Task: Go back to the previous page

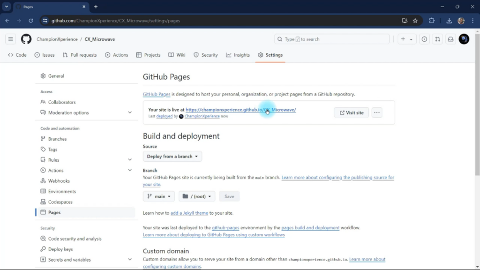Action: pyautogui.click(x=7, y=21)
